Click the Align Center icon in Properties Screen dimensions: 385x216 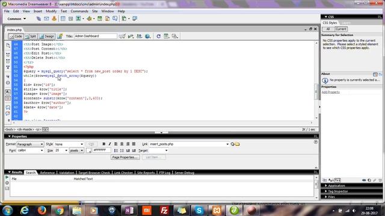[122, 144]
